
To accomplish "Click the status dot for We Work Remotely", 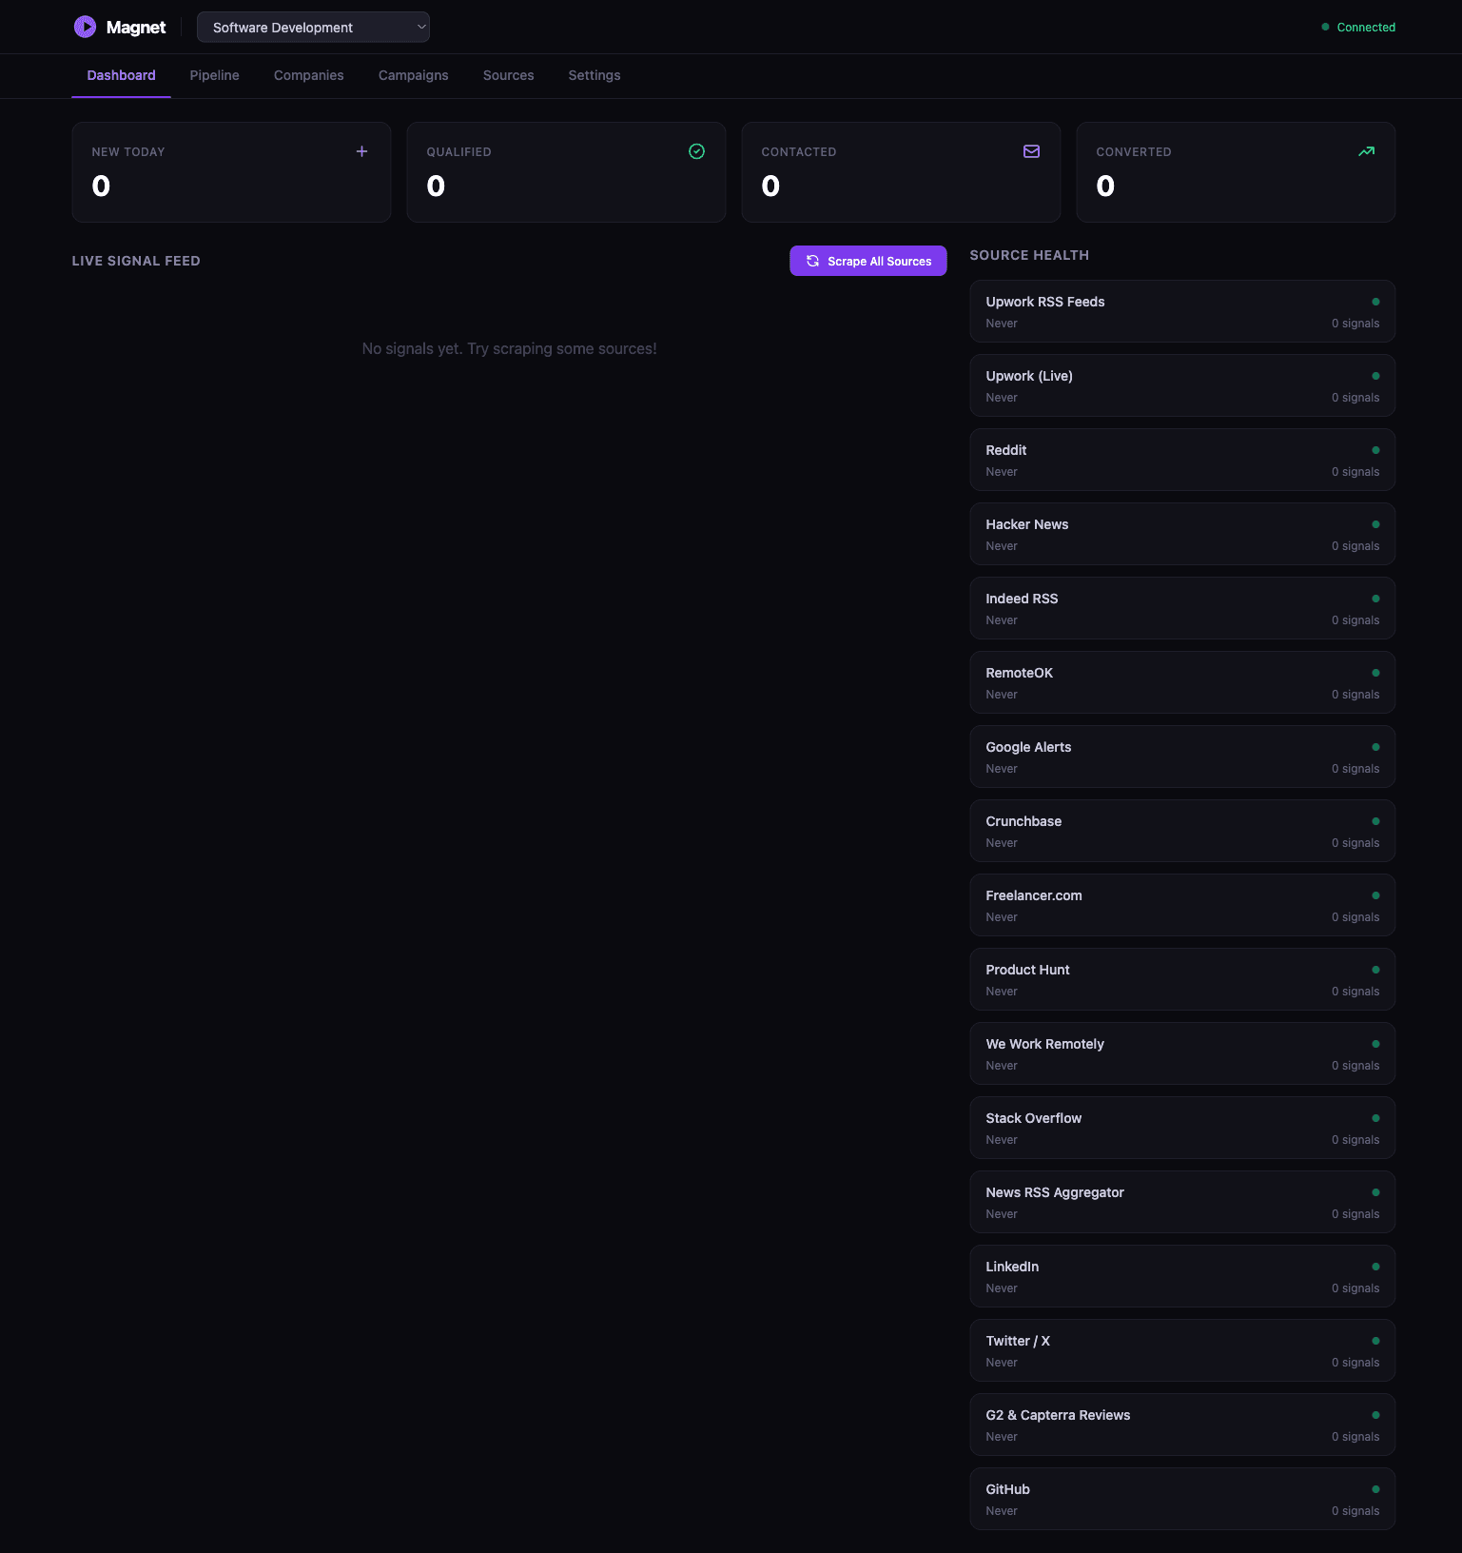I will tap(1375, 1044).
